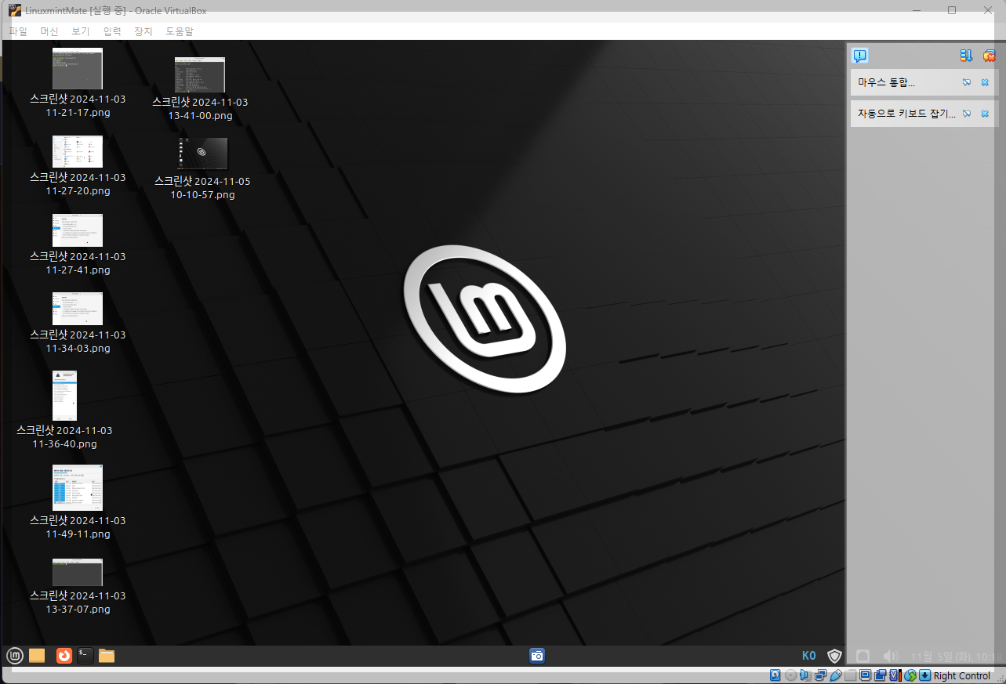Viewport: 1006px width, 684px height.
Task: Select 스크린샷 2024-11-03 11-34-03.png file icon
Action: pos(78,309)
